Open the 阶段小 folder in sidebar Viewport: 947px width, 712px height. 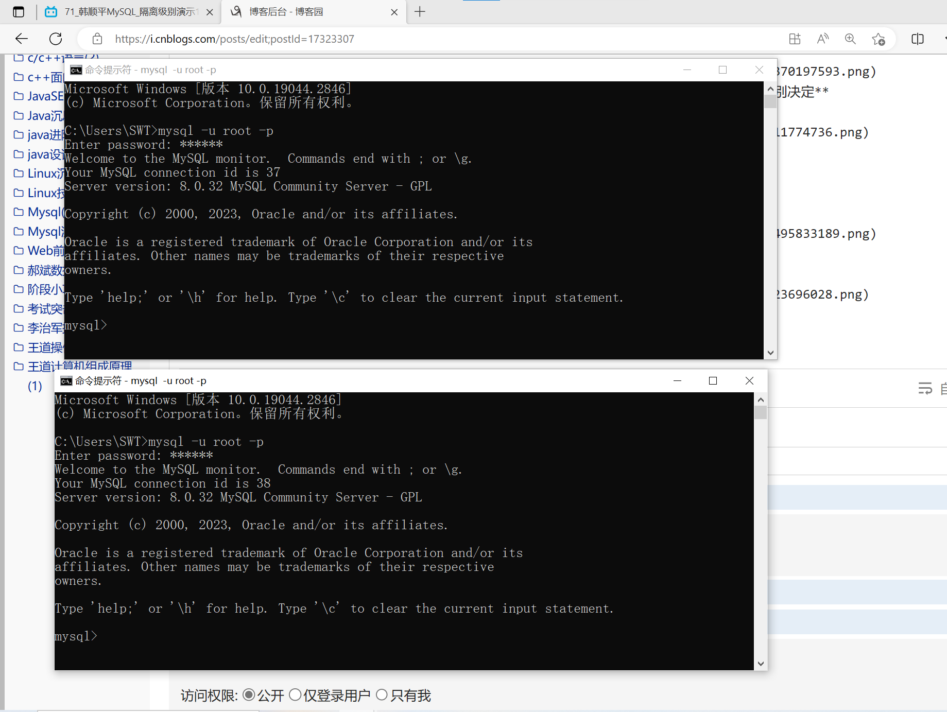(39, 289)
